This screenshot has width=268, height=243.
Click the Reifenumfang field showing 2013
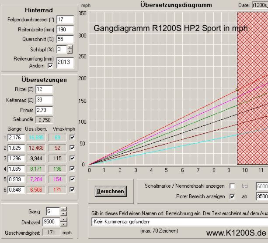click(65, 62)
